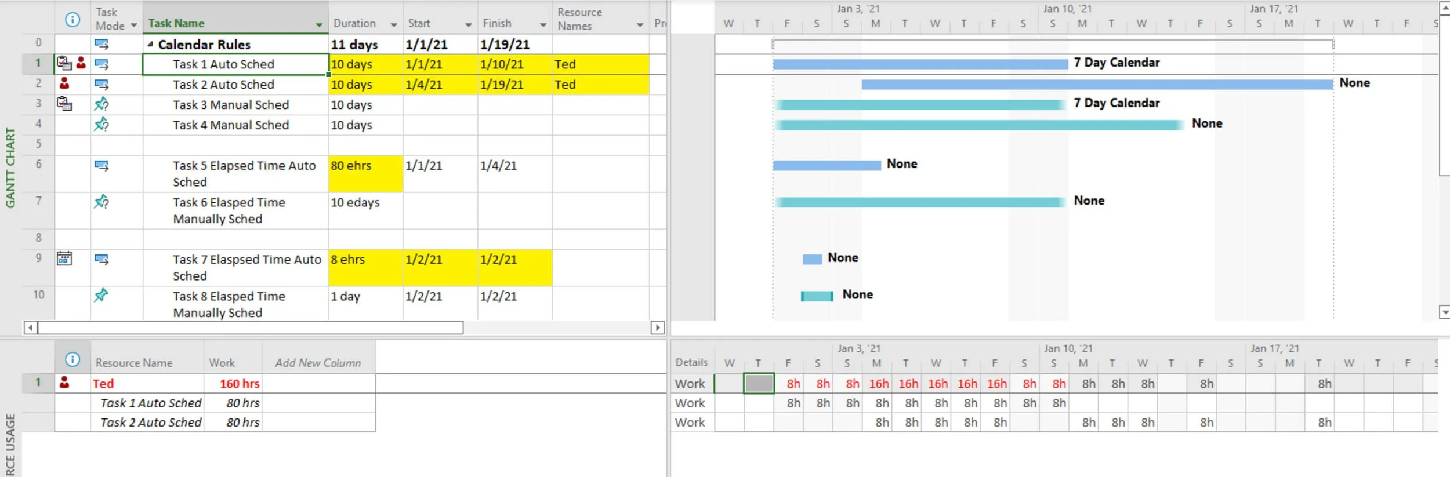1450x477 pixels.
Task: Select row header number 1 in task table
Action: [38, 63]
